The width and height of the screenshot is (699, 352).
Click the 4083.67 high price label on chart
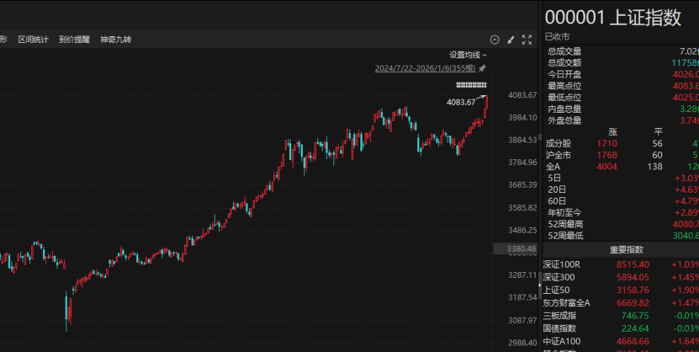[x=461, y=103]
